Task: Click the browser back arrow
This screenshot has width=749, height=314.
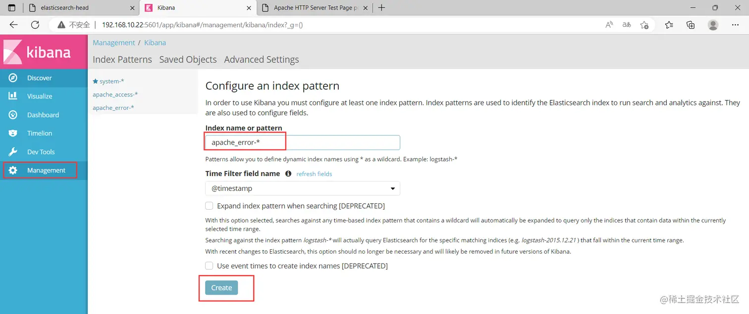Action: pyautogui.click(x=13, y=25)
